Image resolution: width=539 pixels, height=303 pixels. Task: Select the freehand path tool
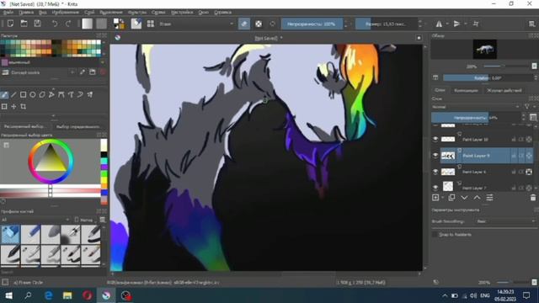coord(71,94)
